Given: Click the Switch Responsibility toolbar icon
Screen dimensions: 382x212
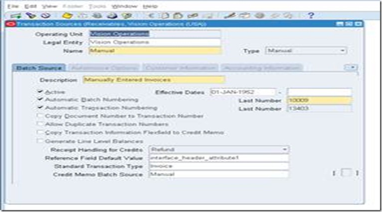Looking at the screenshot, I should (97, 16).
